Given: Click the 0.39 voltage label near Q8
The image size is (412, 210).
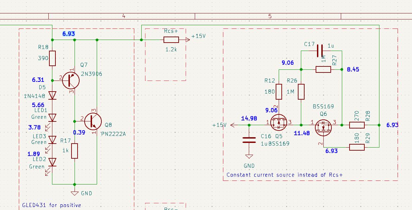Looking at the screenshot, I should [79, 132].
